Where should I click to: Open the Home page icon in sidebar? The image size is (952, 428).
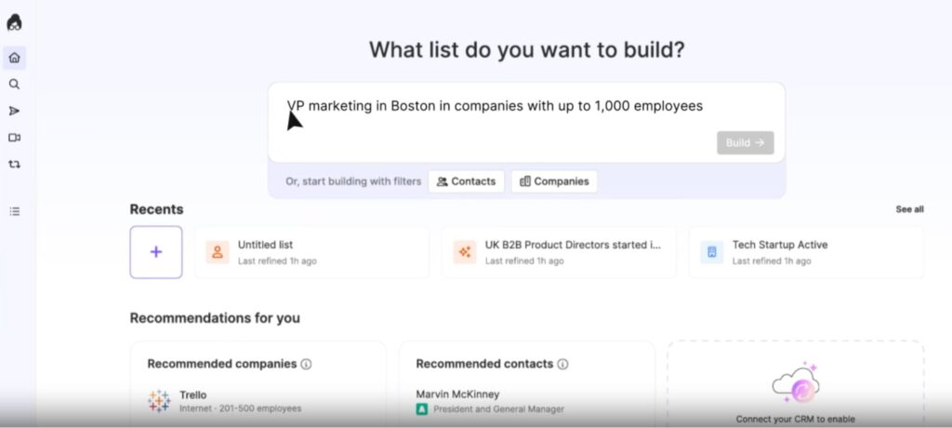(x=15, y=58)
